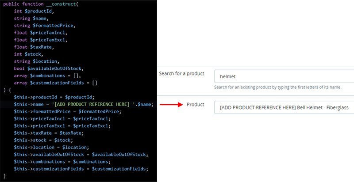Click line '$this->stock = $stock;'
Image resolution: width=354 pixels, height=182 pixels.
coord(43,140)
